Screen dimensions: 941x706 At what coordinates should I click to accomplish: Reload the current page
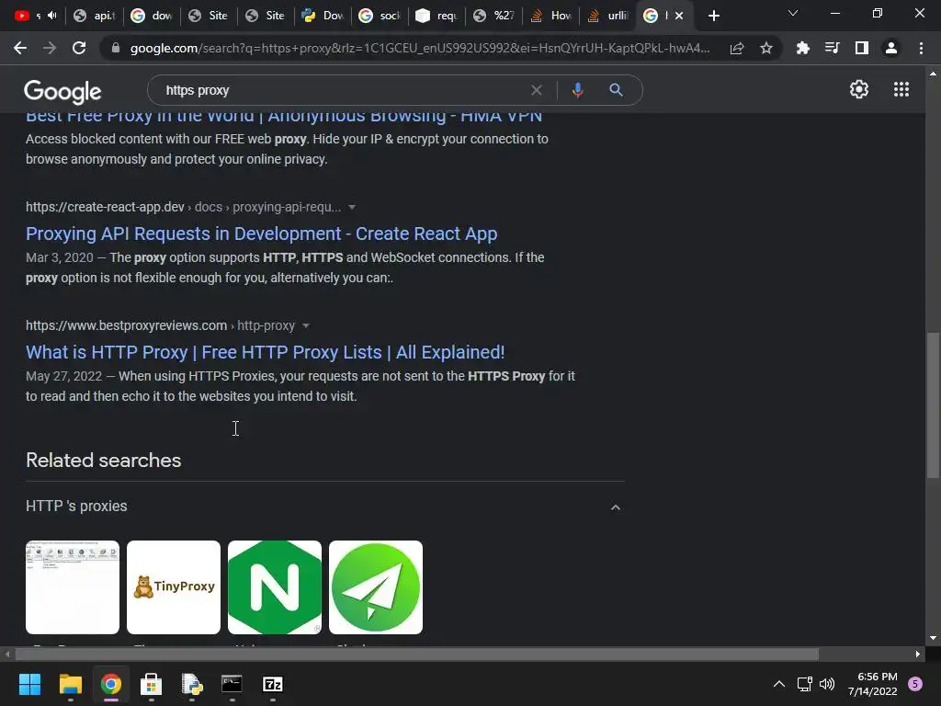click(79, 48)
